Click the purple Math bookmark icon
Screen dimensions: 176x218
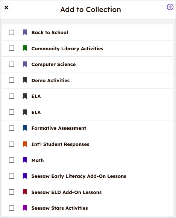point(25,160)
